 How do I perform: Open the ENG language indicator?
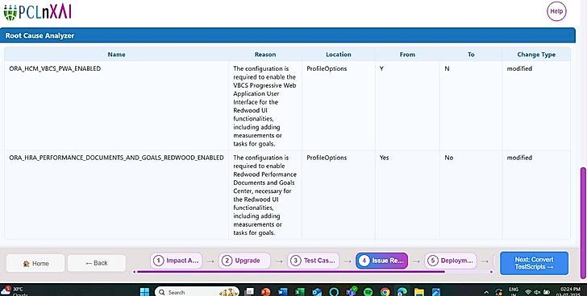point(514,291)
